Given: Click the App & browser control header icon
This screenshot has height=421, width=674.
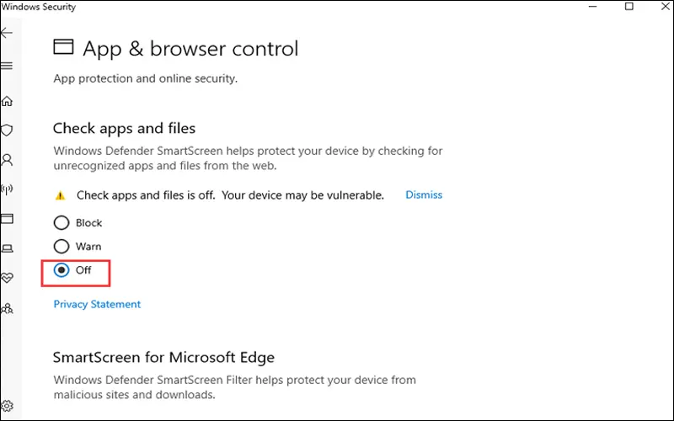Looking at the screenshot, I should (63, 47).
